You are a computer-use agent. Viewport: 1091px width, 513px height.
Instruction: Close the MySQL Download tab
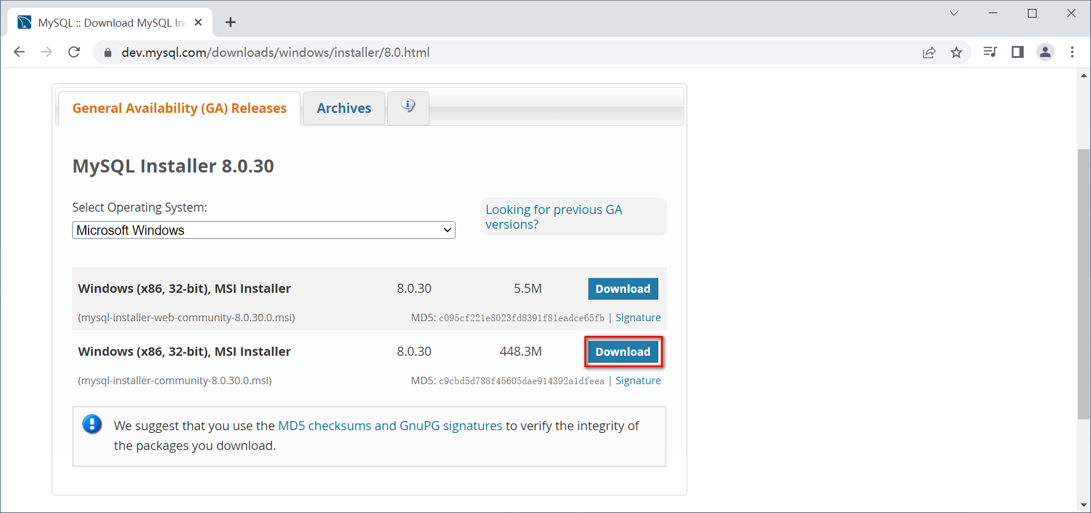point(198,23)
